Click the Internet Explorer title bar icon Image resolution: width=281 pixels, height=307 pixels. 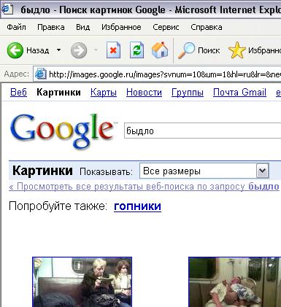(x=7, y=9)
